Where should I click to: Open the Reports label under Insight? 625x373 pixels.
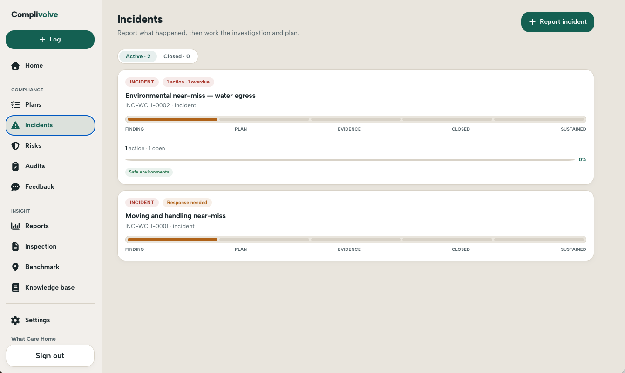pyautogui.click(x=37, y=226)
